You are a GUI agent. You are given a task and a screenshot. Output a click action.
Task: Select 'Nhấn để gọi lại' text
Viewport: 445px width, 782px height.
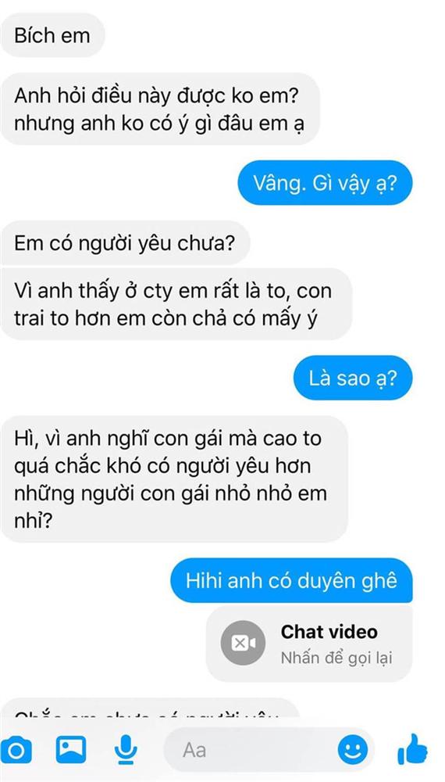336,658
